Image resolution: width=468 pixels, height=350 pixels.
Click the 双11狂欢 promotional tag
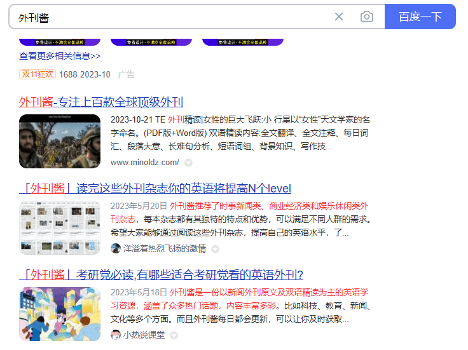coord(38,74)
